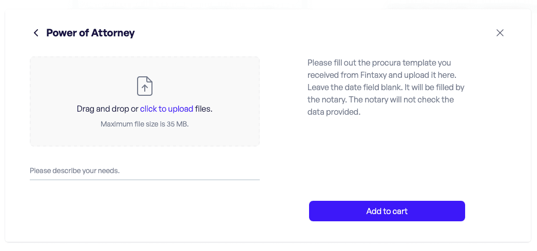Click the arrow inside the upload page icon
537x251 pixels.
point(145,88)
